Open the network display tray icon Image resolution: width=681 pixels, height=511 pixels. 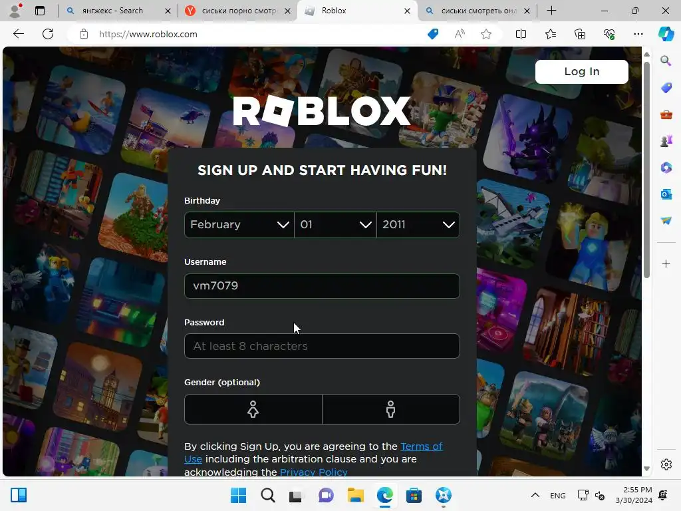pyautogui.click(x=583, y=495)
